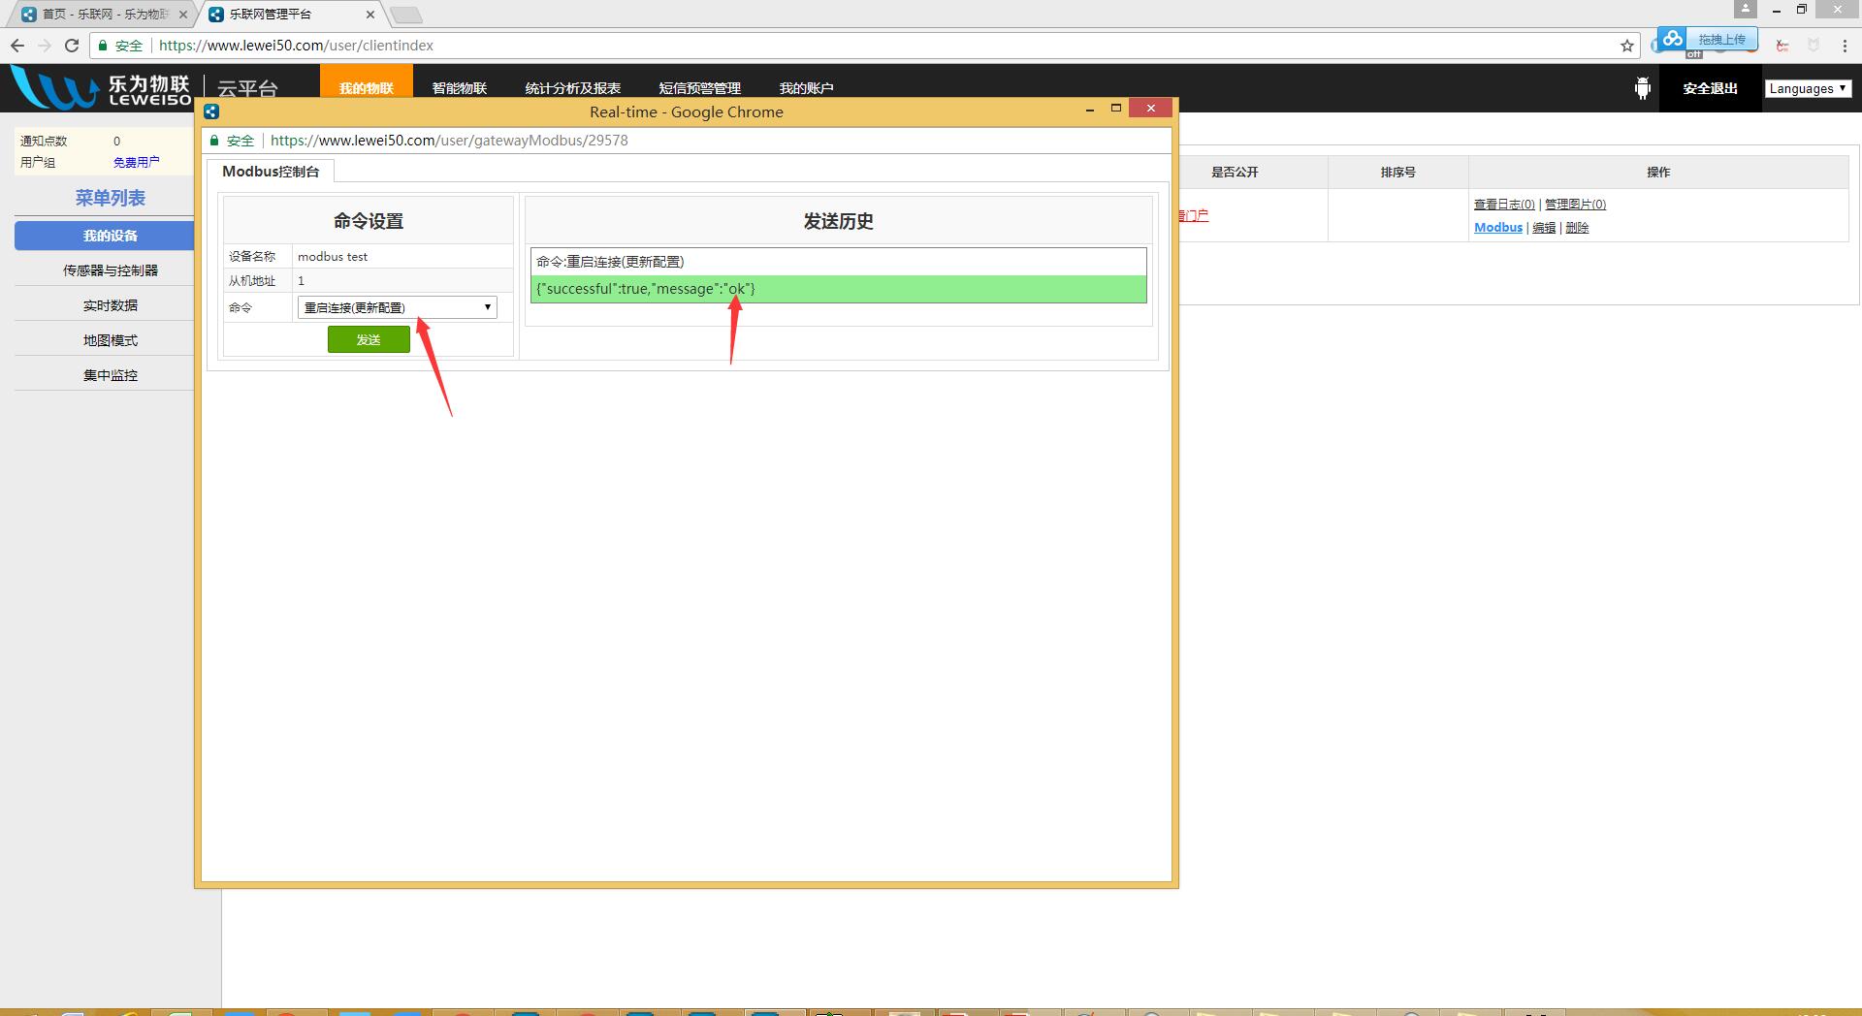Open the 查看日志(0) link
1862x1016 pixels.
[x=1504, y=205]
